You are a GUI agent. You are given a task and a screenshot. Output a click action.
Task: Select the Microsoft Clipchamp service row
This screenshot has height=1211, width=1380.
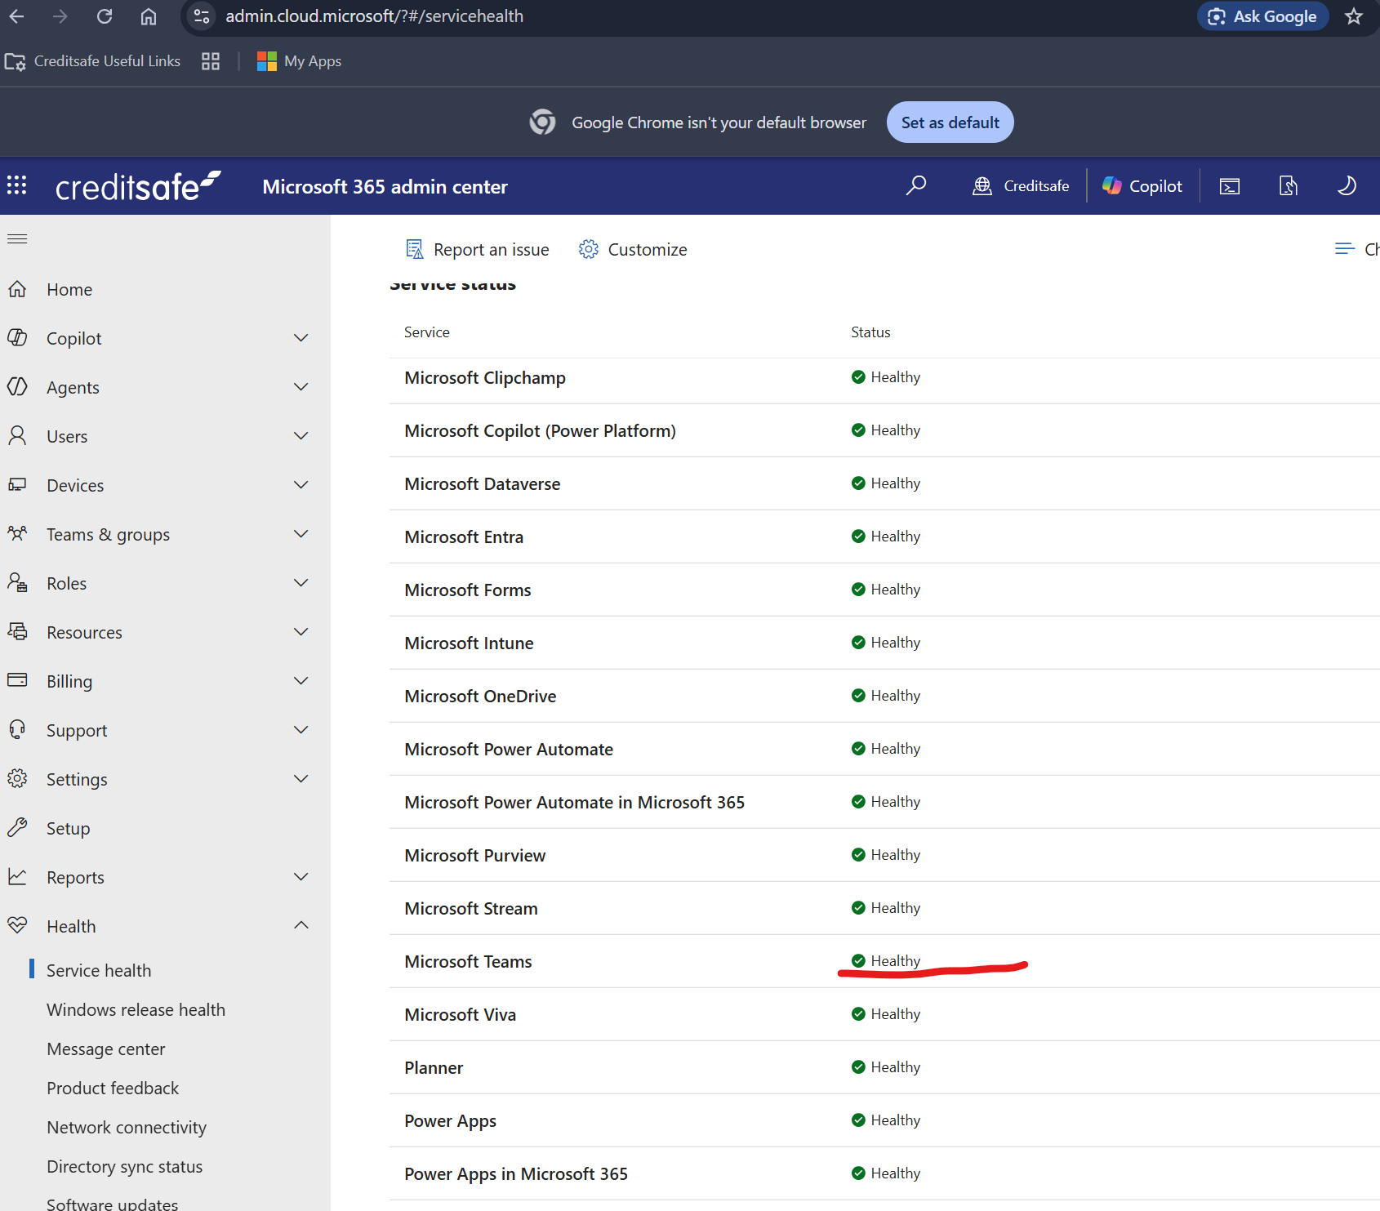884,377
